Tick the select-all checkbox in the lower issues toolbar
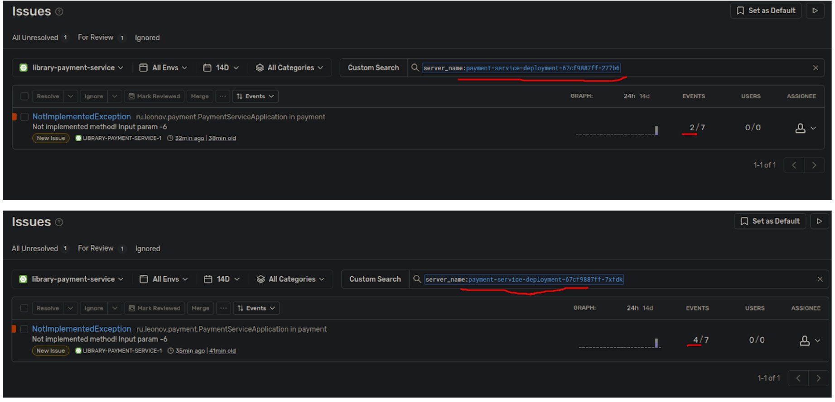Image resolution: width=835 pixels, height=402 pixels. coord(24,308)
